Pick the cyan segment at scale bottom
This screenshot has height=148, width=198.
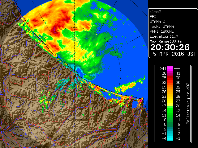(170, 138)
